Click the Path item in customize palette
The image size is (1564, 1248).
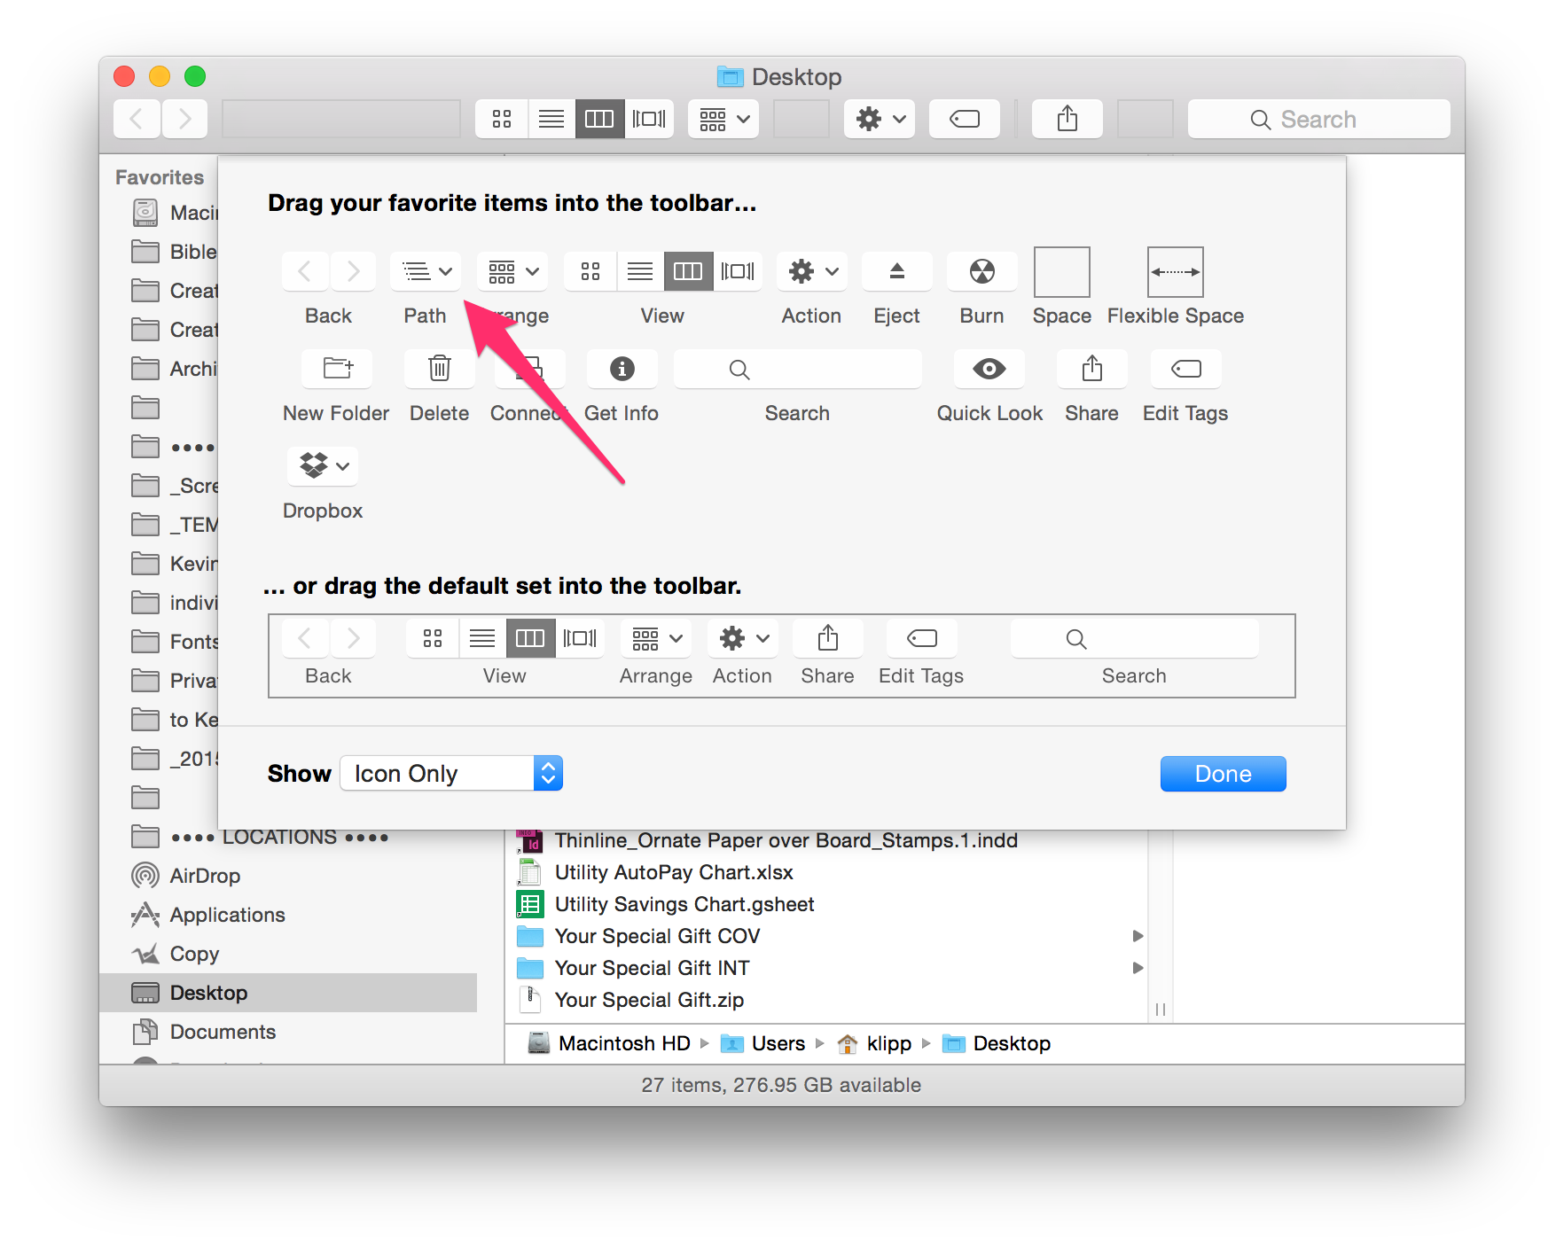[x=426, y=271]
